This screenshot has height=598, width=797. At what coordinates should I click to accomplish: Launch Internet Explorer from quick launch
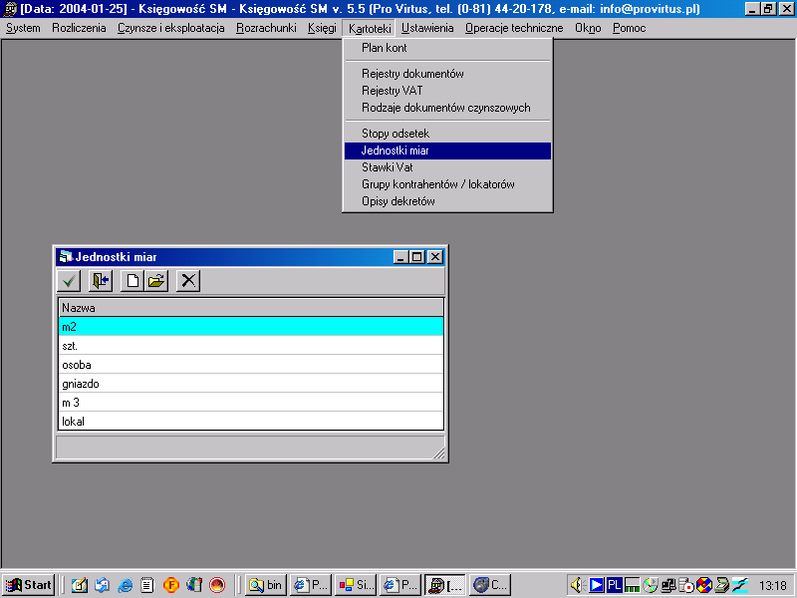(125, 585)
